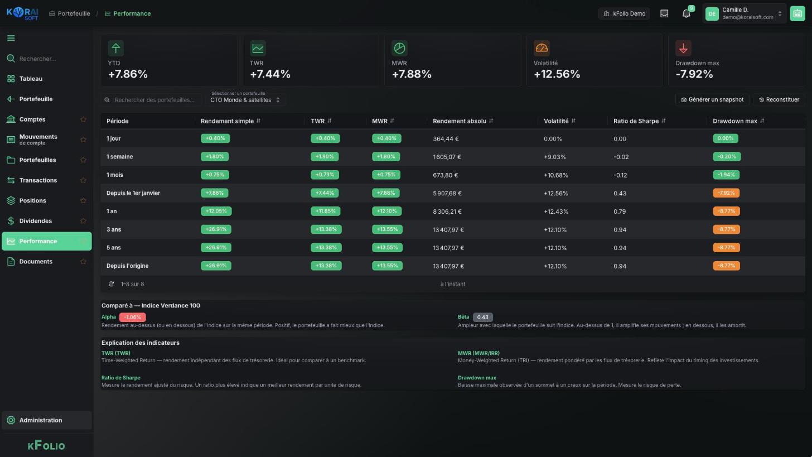
Task: Open the inbox tray icon
Action: click(664, 14)
